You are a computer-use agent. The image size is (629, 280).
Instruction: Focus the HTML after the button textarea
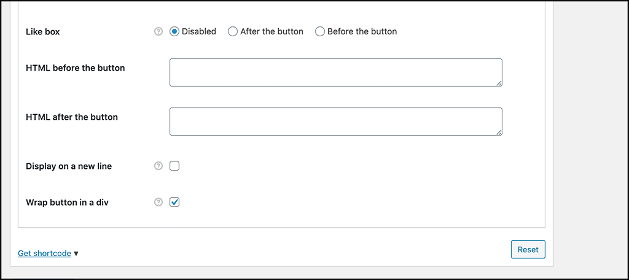click(x=336, y=122)
